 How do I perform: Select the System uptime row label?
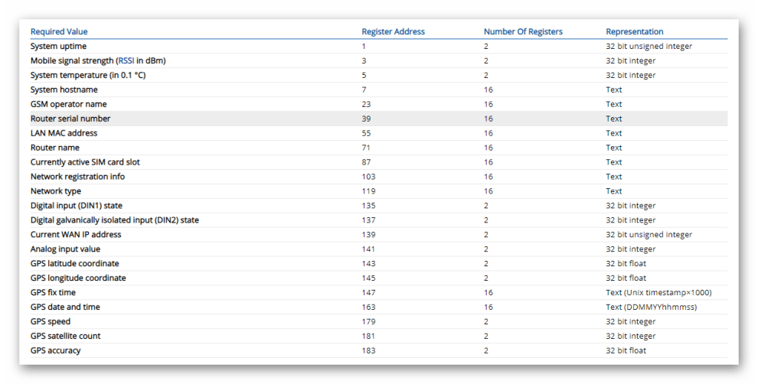(x=58, y=47)
